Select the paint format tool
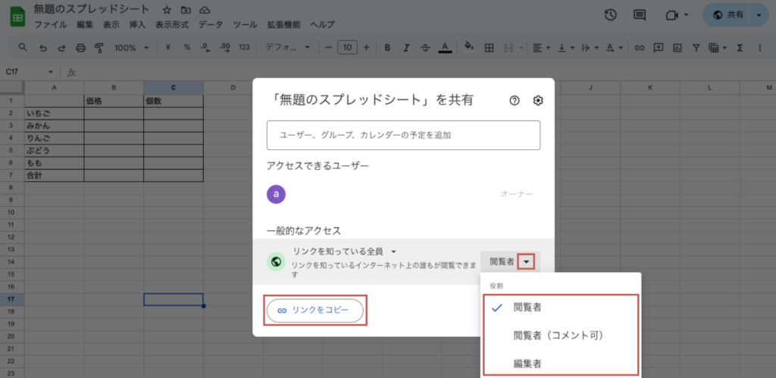776x378 pixels. tap(99, 48)
